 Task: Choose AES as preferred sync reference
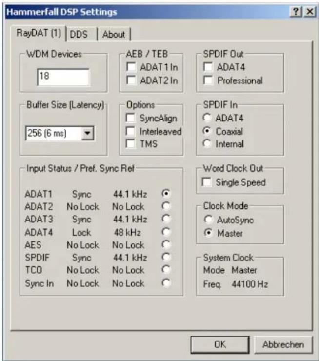tap(166, 244)
